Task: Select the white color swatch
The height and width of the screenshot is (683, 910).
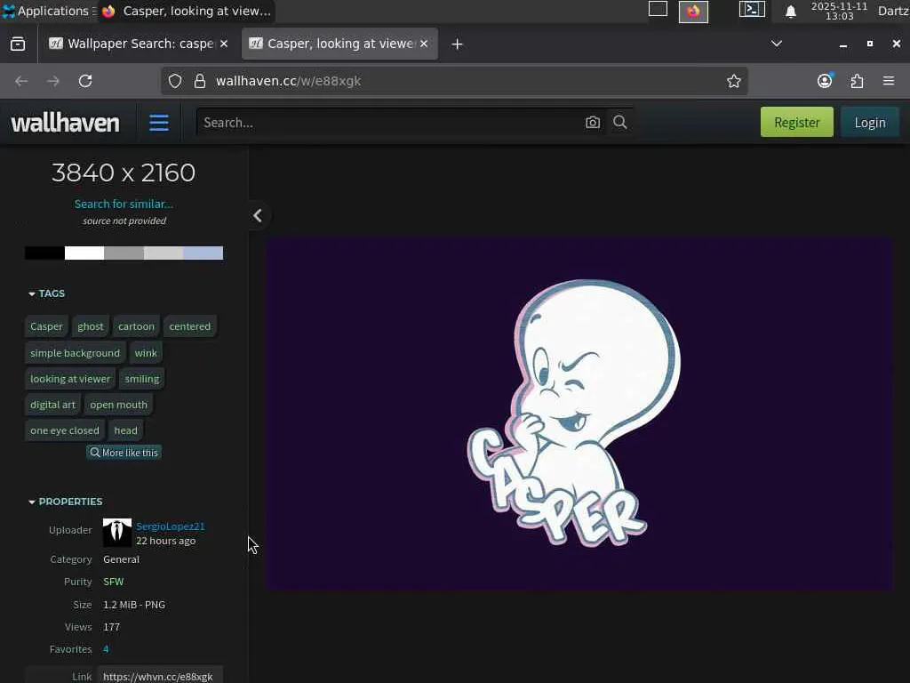Action: (x=84, y=253)
